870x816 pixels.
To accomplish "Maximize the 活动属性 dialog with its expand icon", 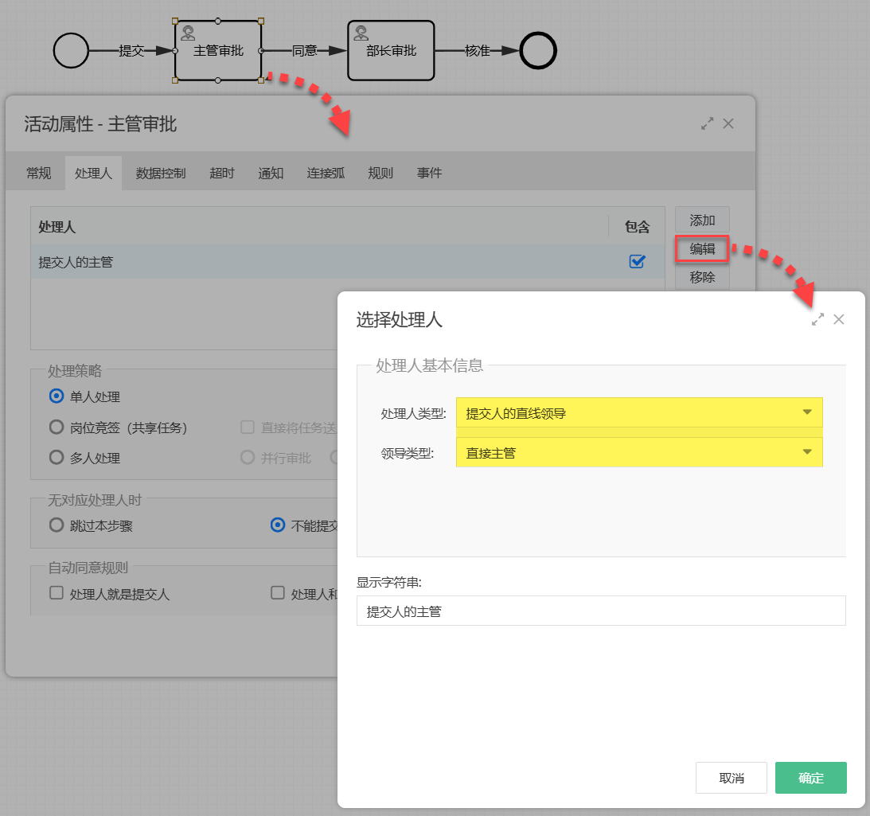I will 707,123.
